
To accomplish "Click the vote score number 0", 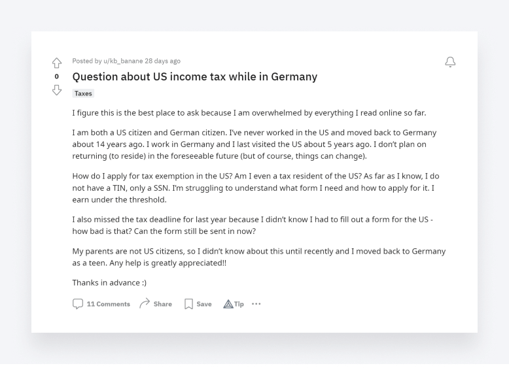I will click(57, 76).
